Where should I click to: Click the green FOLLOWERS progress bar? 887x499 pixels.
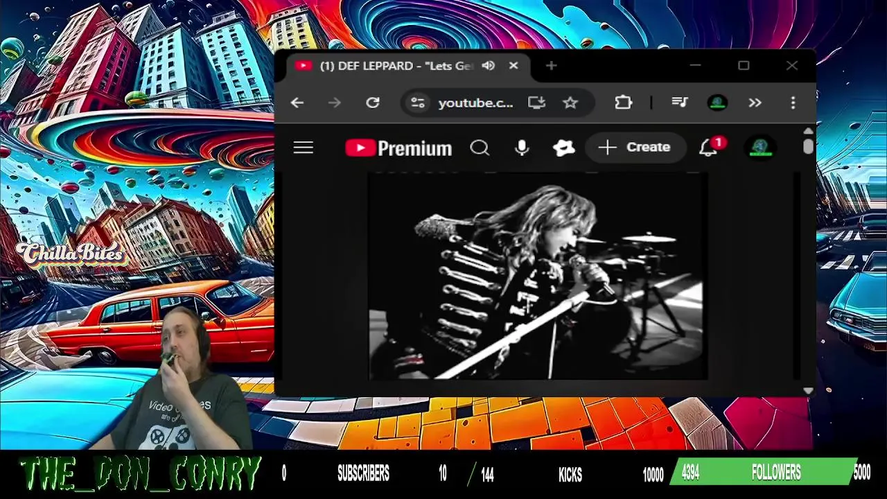pyautogui.click(x=765, y=473)
